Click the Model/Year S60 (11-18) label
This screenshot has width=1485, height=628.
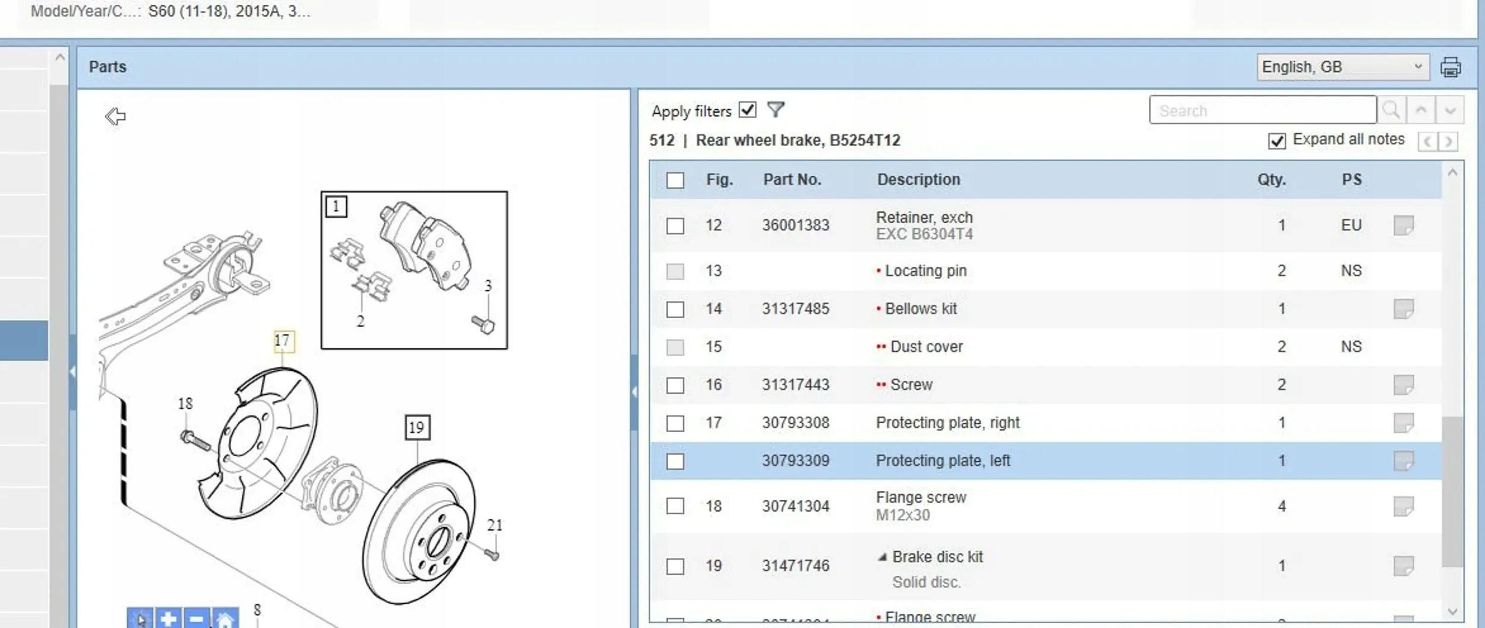click(170, 11)
